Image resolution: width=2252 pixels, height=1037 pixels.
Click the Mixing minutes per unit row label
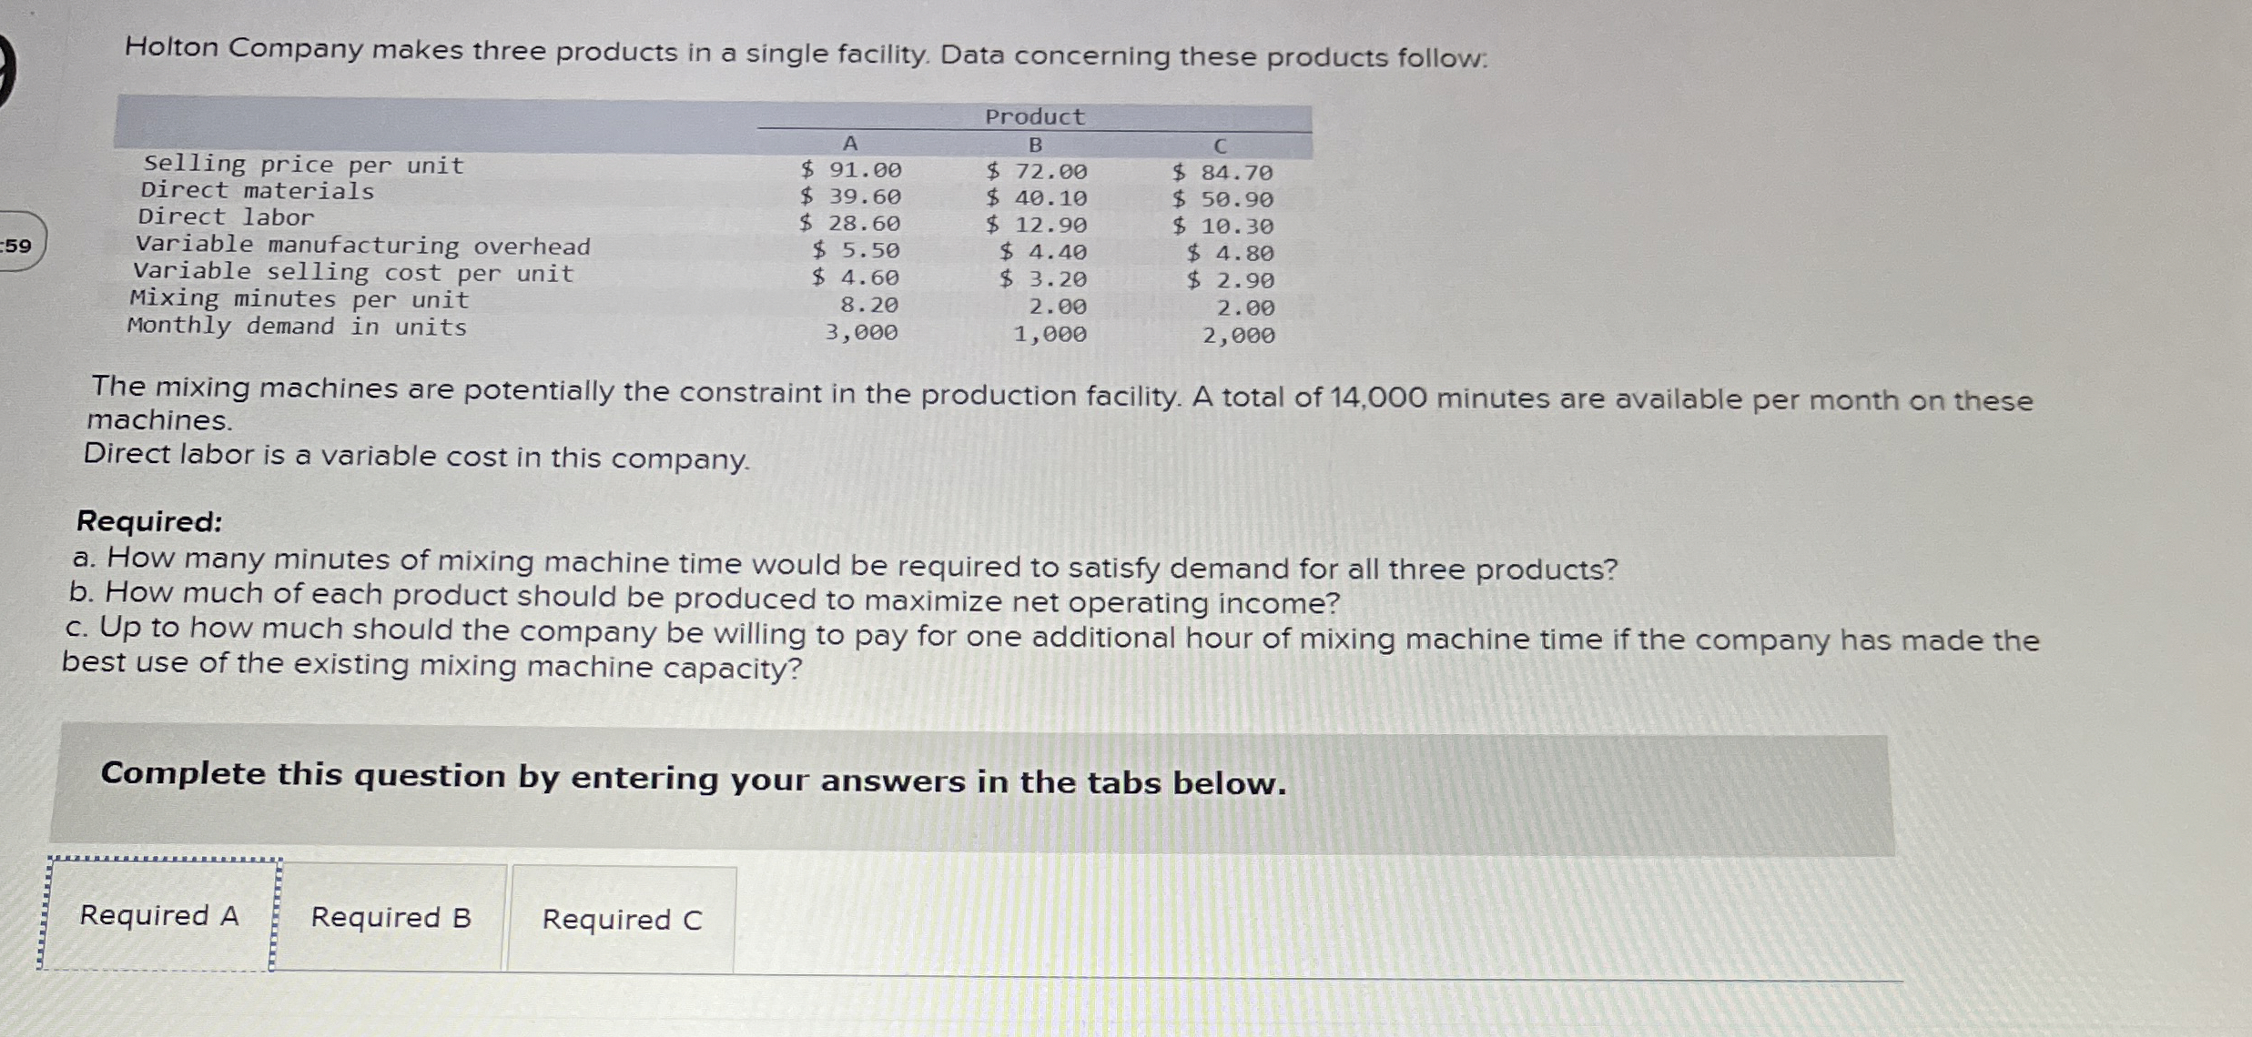(x=300, y=300)
